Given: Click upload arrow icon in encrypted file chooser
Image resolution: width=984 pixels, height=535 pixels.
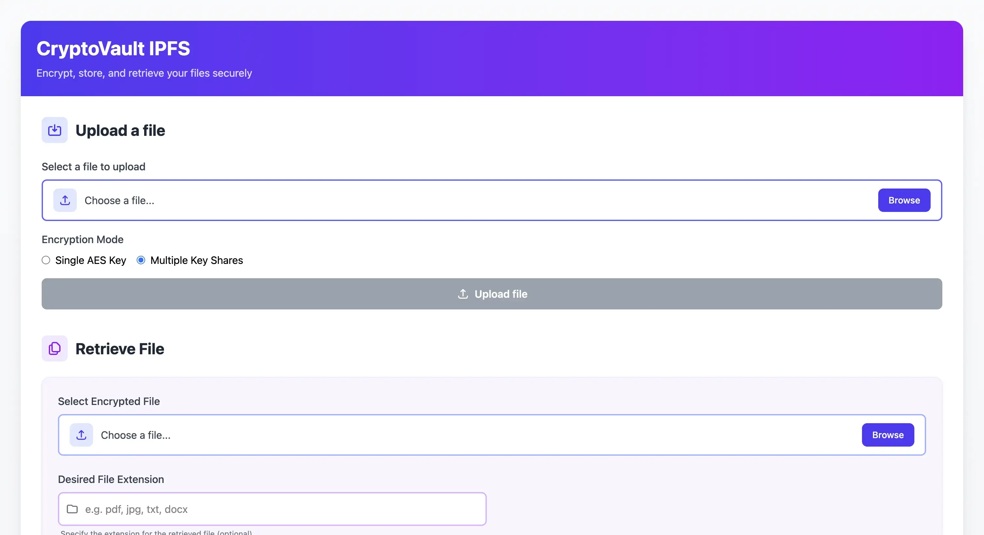Looking at the screenshot, I should [x=81, y=435].
